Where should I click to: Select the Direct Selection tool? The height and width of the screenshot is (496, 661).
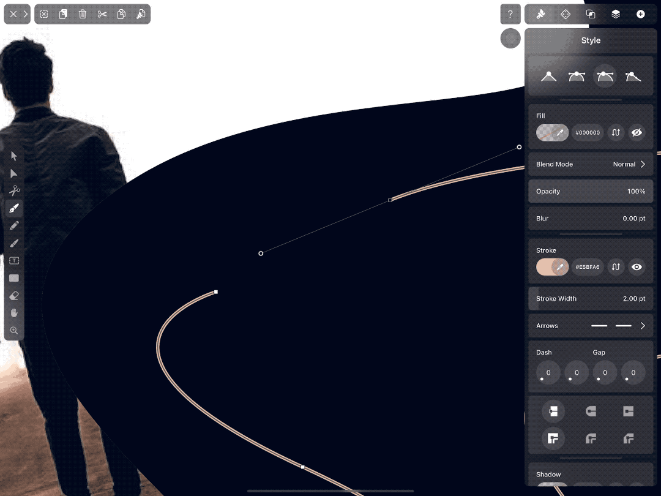pyautogui.click(x=14, y=173)
